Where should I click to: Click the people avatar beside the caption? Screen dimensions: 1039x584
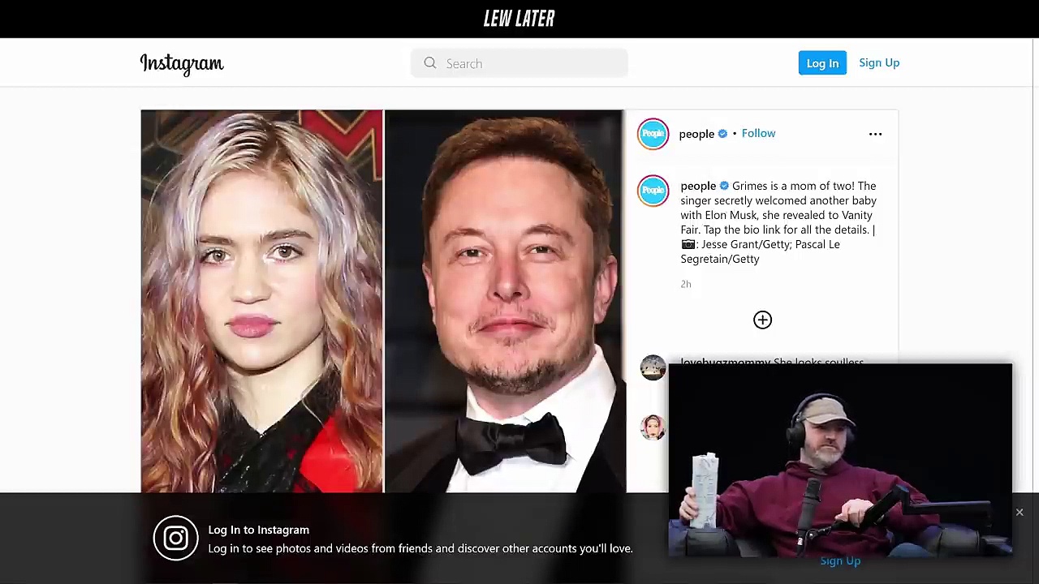point(653,191)
